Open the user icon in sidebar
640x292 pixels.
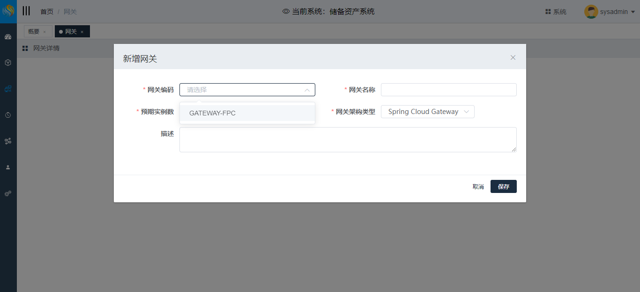tap(8, 167)
